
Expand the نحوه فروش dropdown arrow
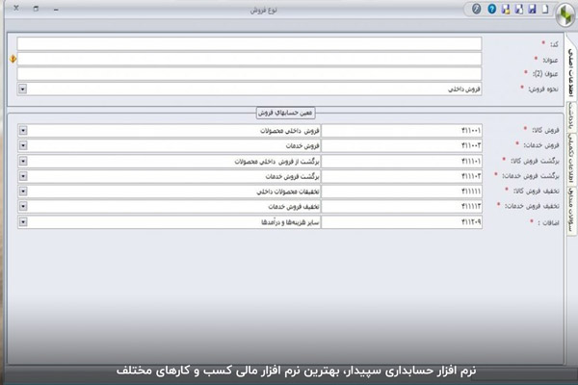point(23,89)
